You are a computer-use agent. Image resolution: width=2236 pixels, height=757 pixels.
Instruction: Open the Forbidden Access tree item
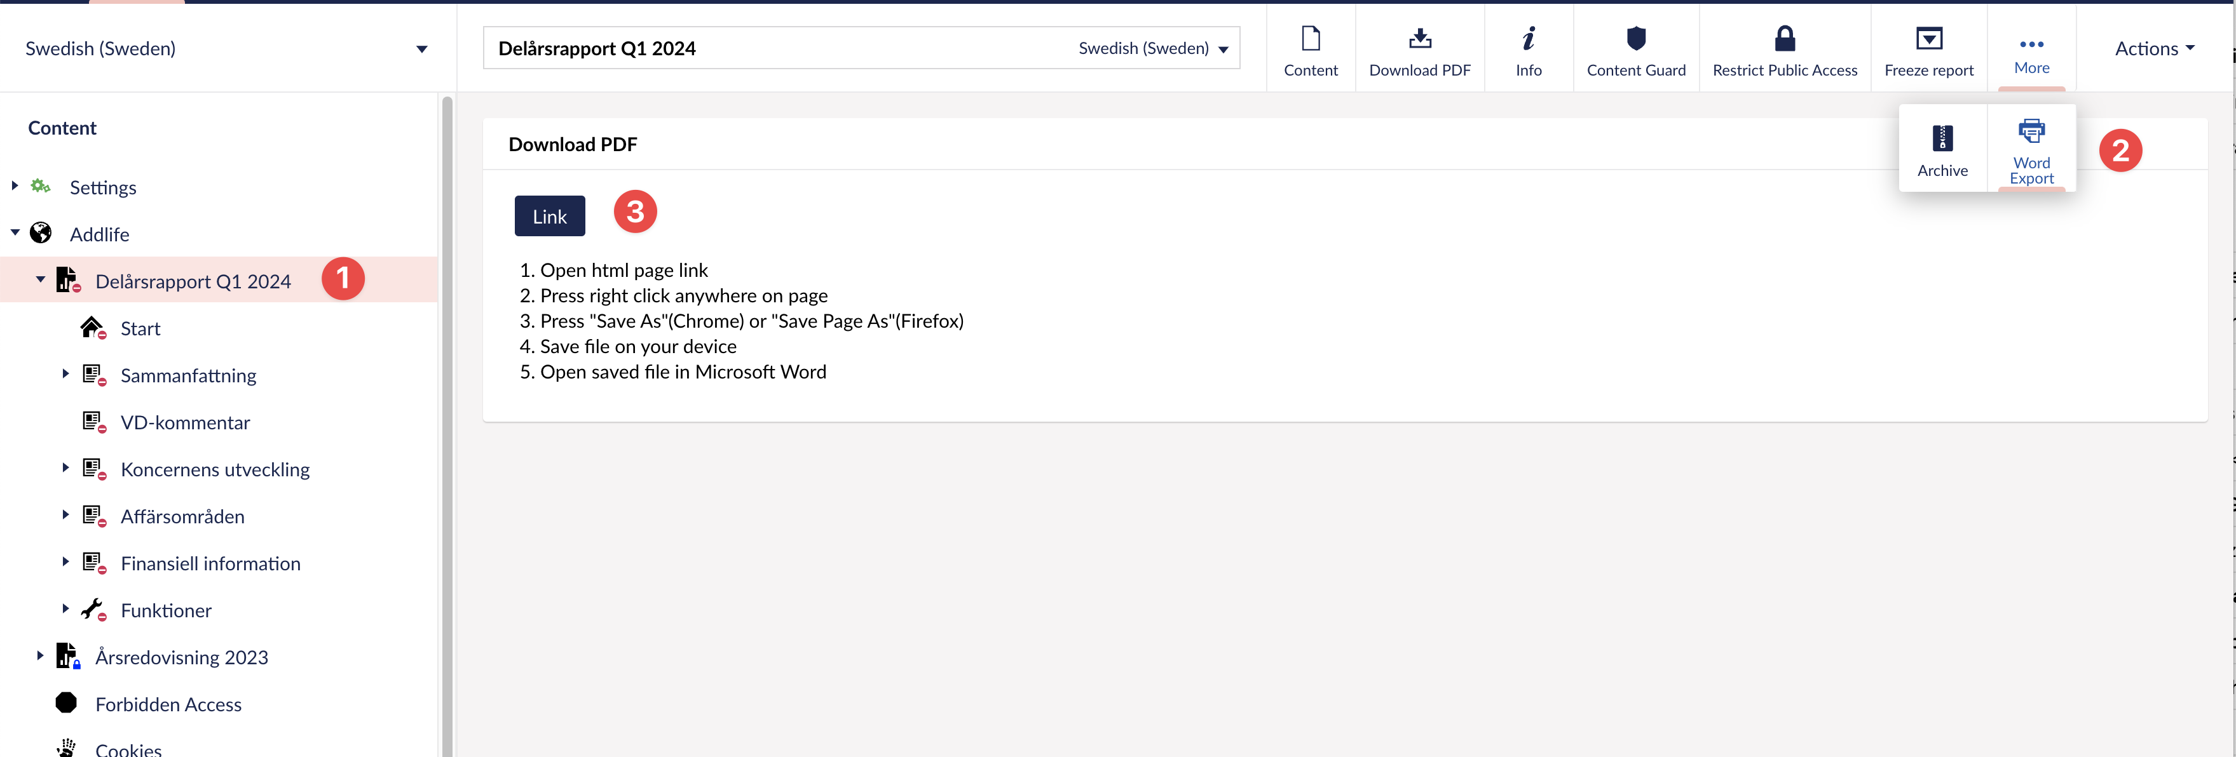point(168,704)
